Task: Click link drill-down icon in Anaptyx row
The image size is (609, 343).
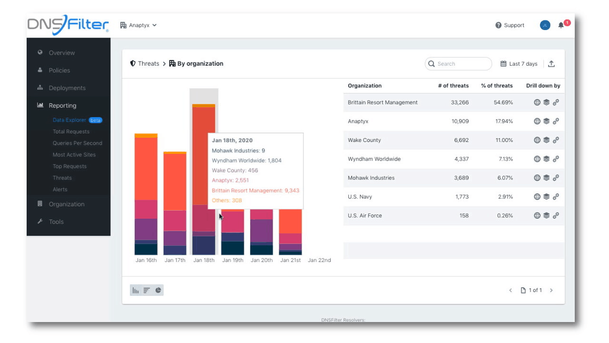Action: coord(556,121)
